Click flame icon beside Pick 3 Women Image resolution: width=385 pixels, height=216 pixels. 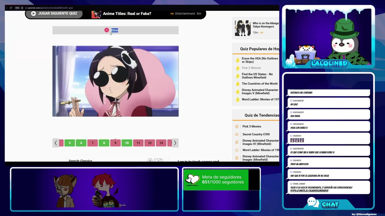[x=238, y=68]
